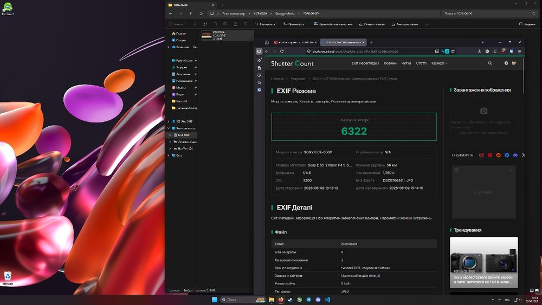Toggle the browser sidebar button
The width and height of the screenshot is (542, 305).
click(x=259, y=51)
